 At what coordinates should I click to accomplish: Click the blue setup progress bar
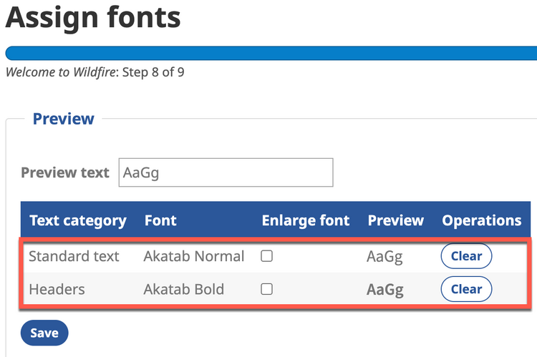[x=271, y=53]
